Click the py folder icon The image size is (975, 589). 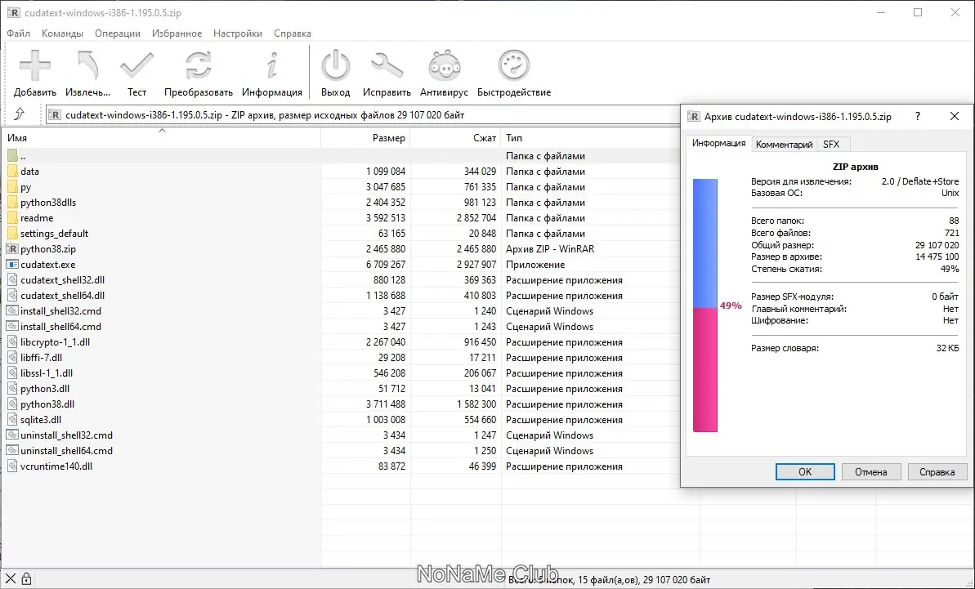tap(12, 187)
